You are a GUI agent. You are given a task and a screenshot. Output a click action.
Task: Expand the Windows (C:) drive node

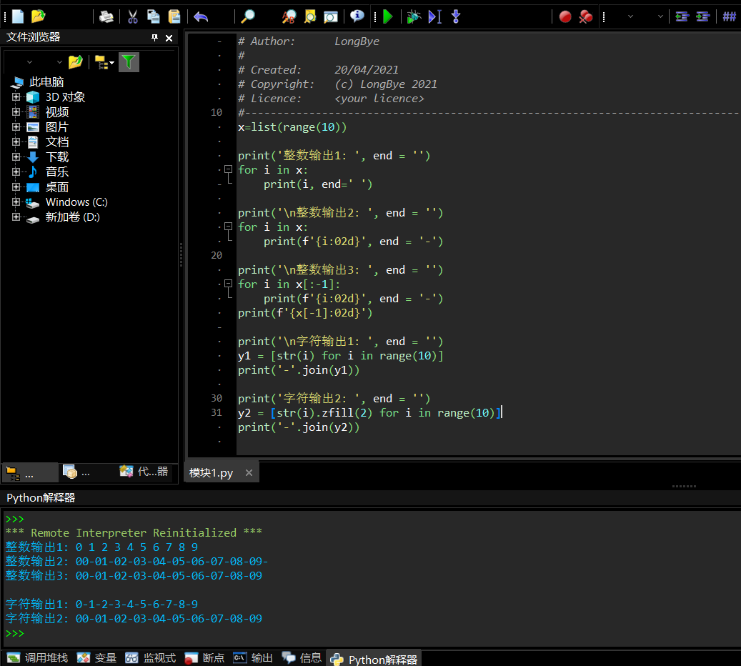(16, 202)
